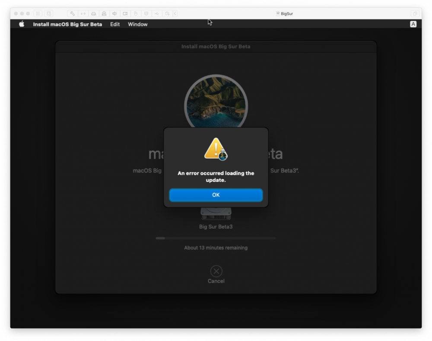Click the shared folders toolbar icon
Screen dimensions: 432x341
coord(167,13)
